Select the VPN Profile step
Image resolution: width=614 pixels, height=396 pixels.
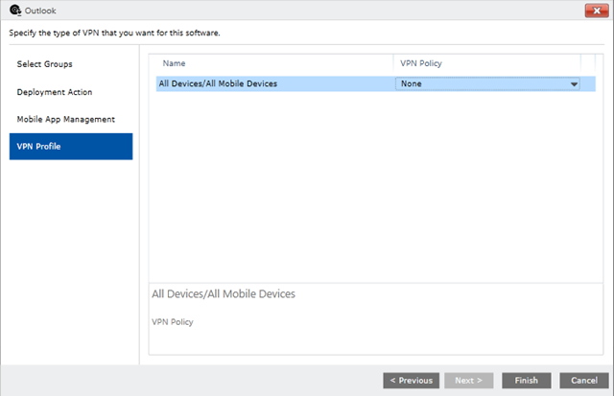point(71,147)
